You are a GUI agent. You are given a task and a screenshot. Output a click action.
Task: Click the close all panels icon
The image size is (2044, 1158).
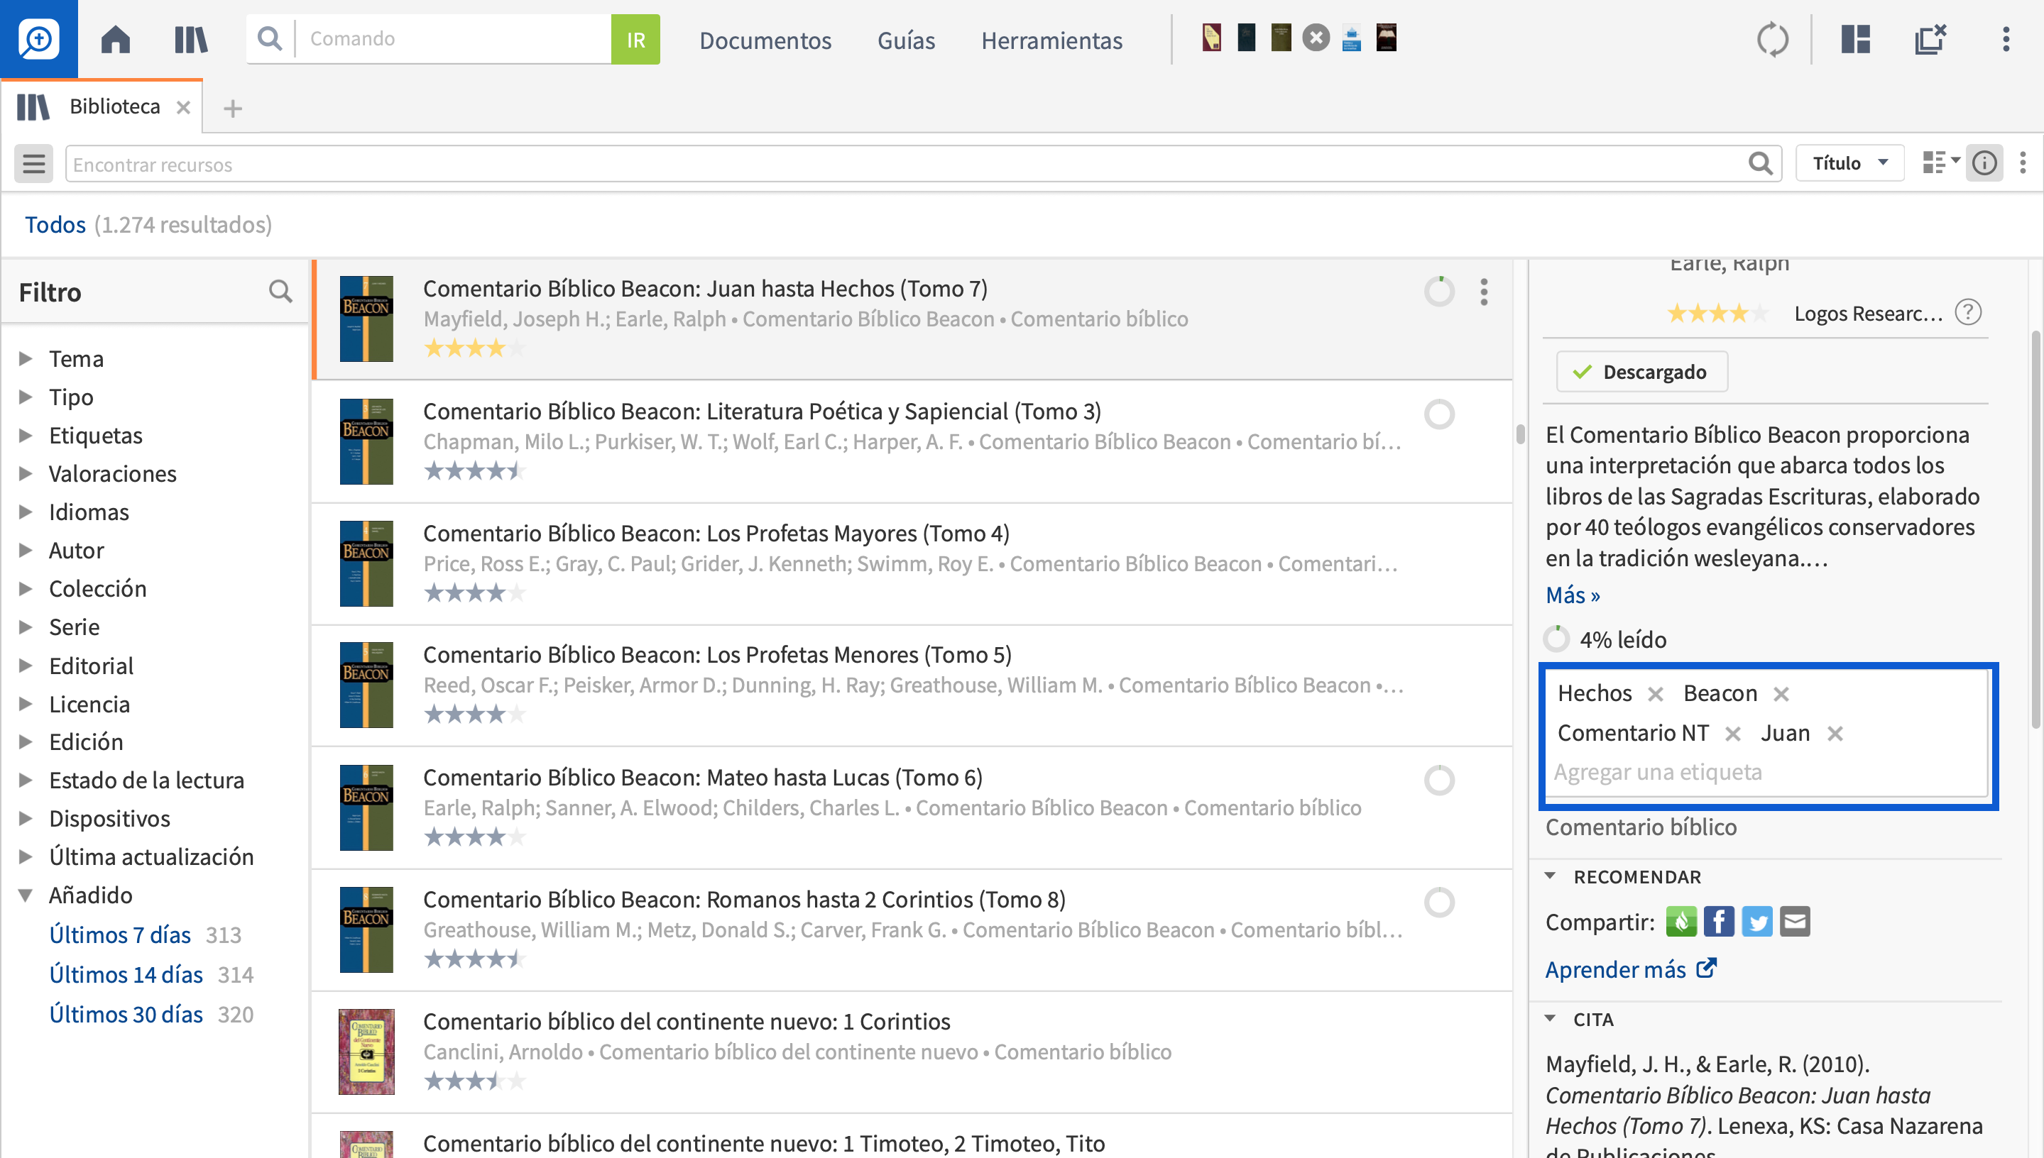[x=1930, y=39]
